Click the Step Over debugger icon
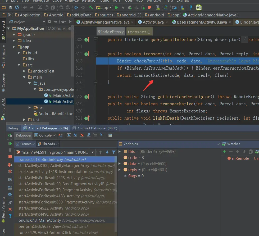This screenshot has width=259, height=236. pyautogui.click(x=69, y=135)
